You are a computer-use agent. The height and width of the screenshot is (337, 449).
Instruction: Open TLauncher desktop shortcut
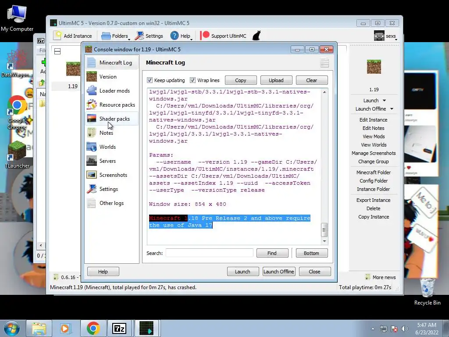17,154
